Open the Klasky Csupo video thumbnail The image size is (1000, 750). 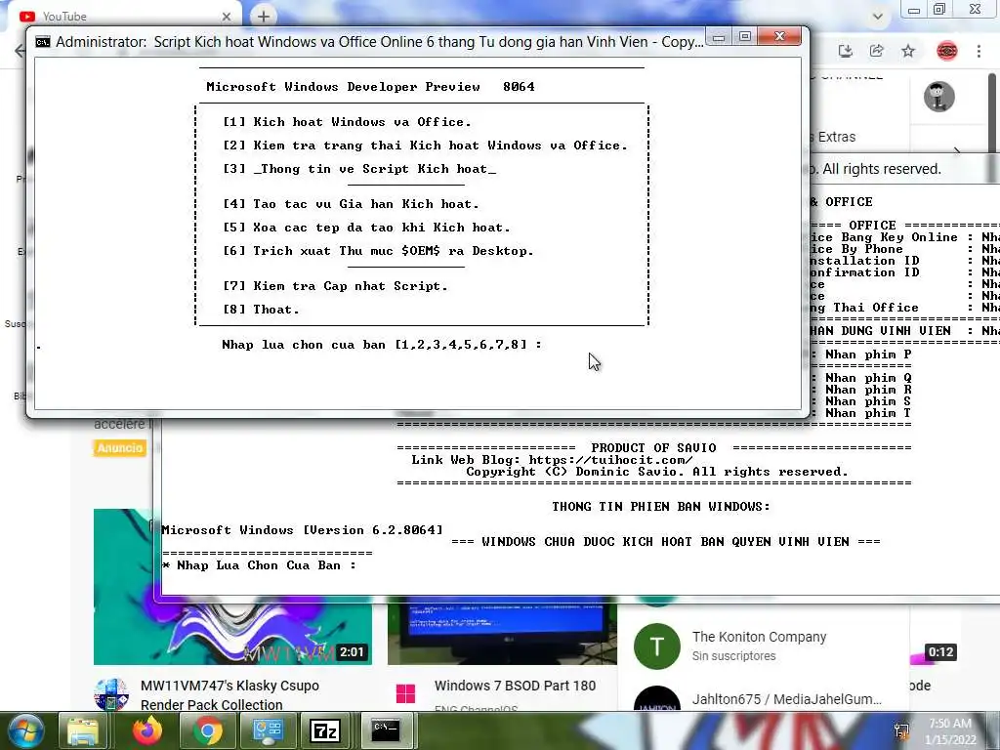coord(232,587)
